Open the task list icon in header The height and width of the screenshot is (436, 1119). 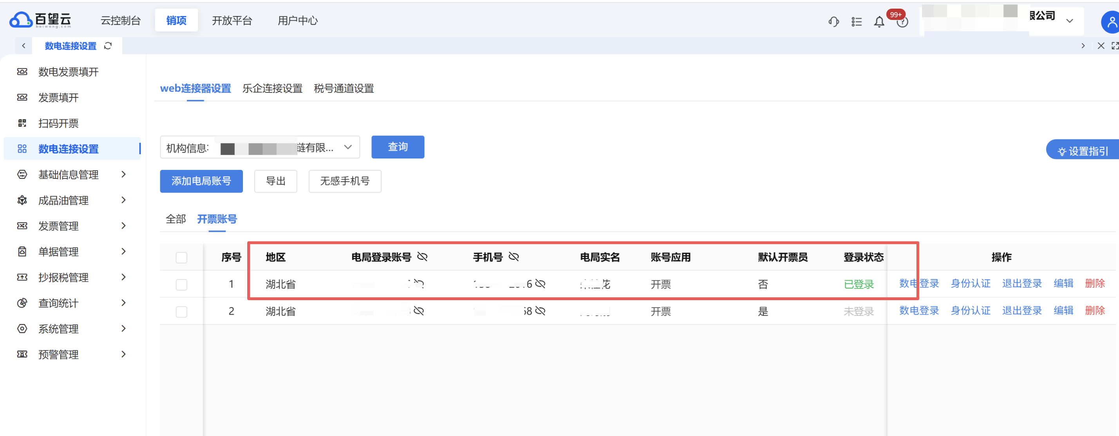856,21
